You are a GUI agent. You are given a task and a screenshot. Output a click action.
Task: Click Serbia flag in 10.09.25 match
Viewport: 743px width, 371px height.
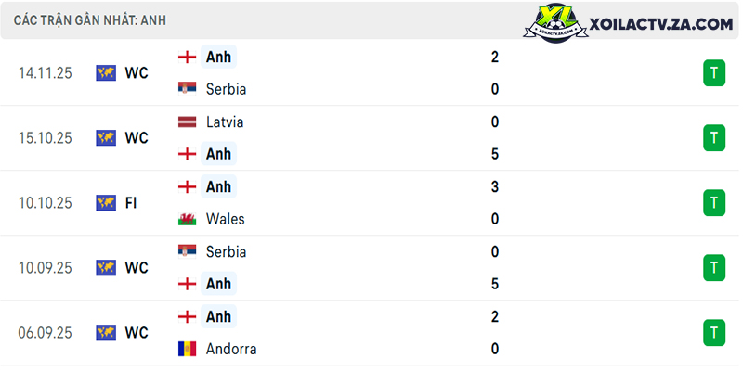[188, 251]
